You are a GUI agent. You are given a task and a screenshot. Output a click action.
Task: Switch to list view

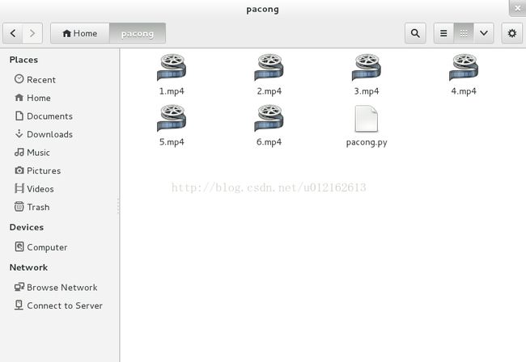443,33
